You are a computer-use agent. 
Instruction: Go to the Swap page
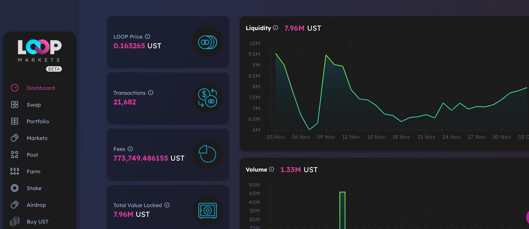pyautogui.click(x=34, y=104)
